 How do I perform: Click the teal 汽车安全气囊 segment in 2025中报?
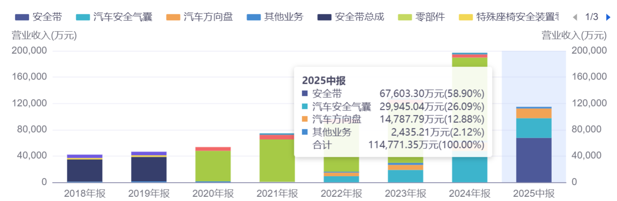click(x=534, y=128)
